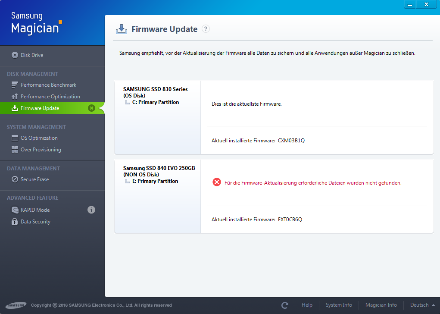440x314 pixels.
Task: Click the (OS Disk) label
Action: [x=134, y=95]
